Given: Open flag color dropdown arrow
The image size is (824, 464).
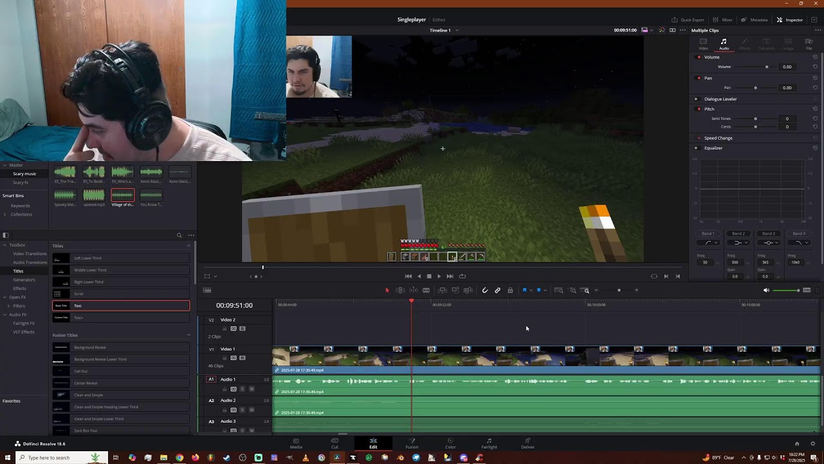Looking at the screenshot, I should (x=531, y=291).
